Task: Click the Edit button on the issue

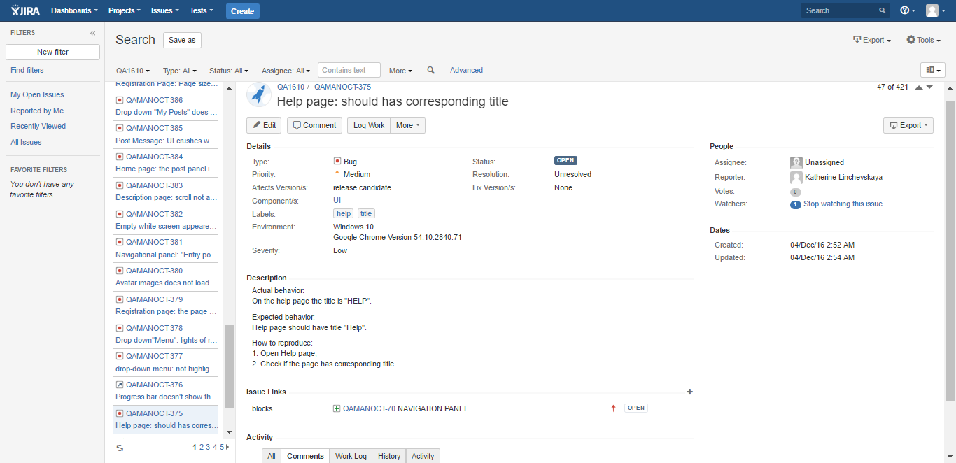Action: pos(264,125)
